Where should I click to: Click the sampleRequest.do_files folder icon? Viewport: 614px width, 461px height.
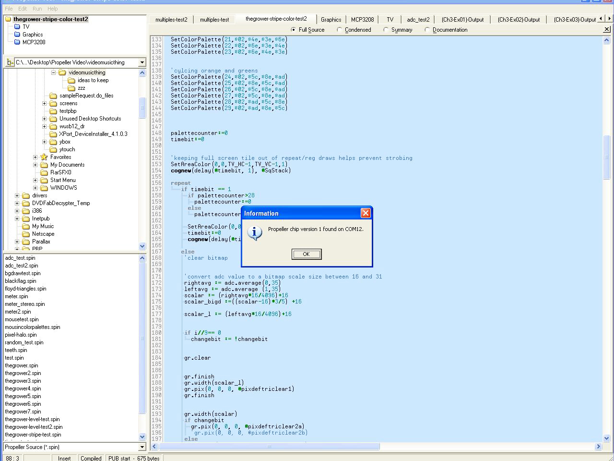[x=53, y=96]
